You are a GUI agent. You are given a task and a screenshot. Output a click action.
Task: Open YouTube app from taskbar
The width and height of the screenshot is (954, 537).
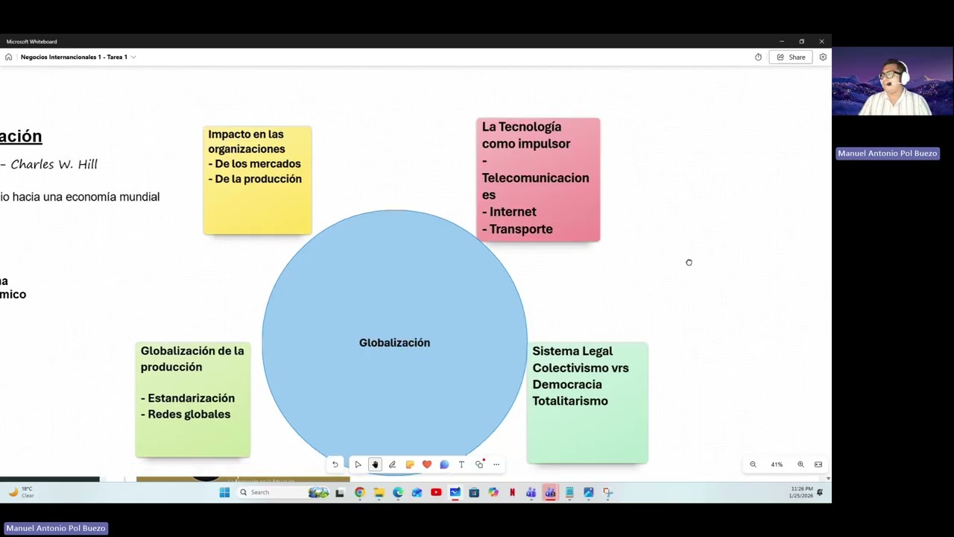coord(436,492)
